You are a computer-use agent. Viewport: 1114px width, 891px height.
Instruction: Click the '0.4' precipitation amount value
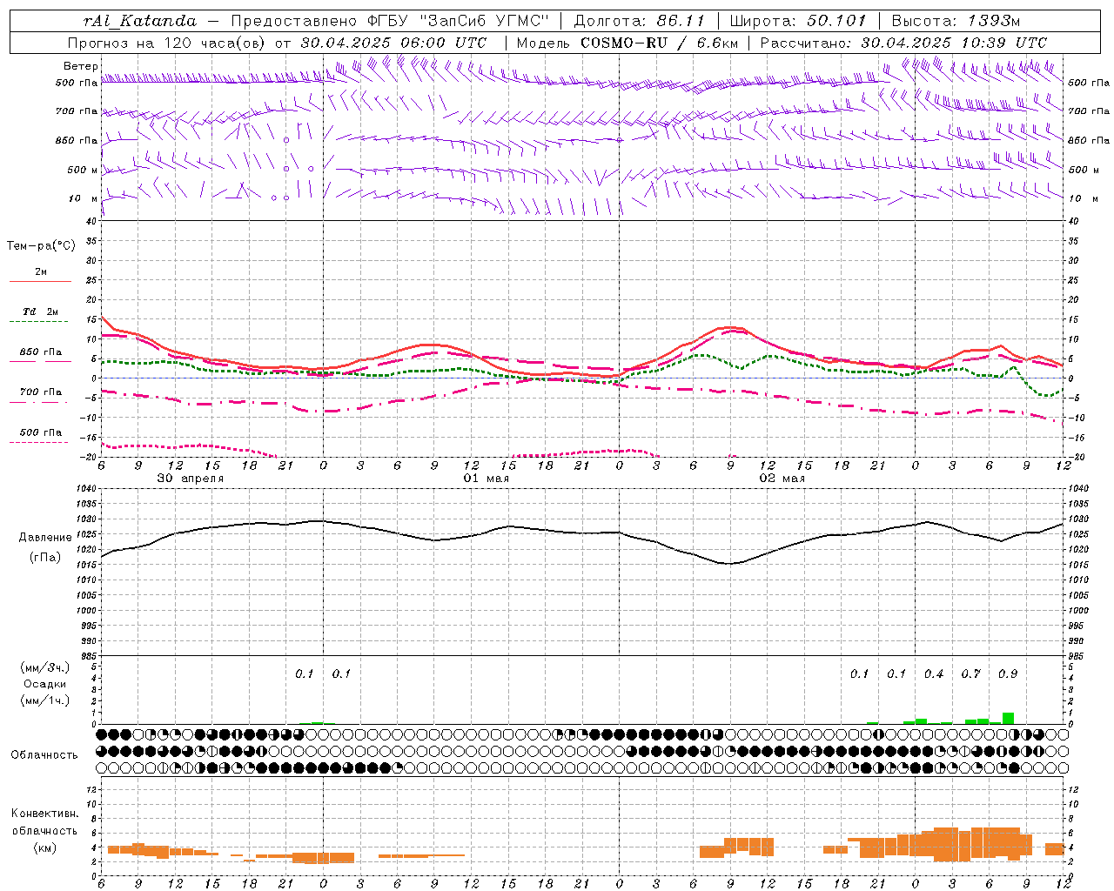tap(934, 673)
